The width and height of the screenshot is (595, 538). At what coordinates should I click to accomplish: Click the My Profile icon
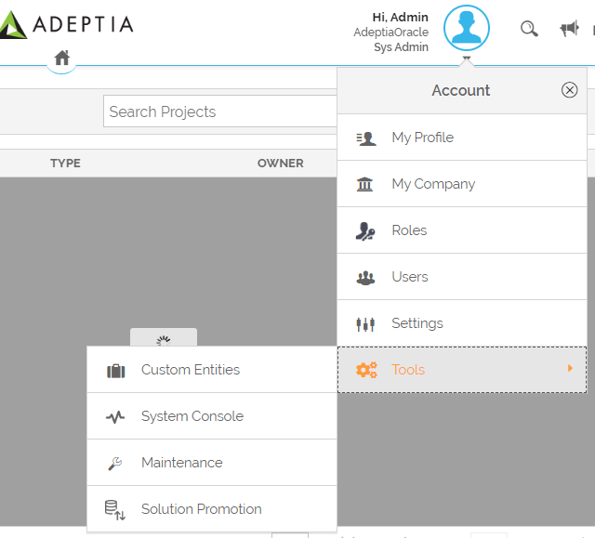coord(366,138)
